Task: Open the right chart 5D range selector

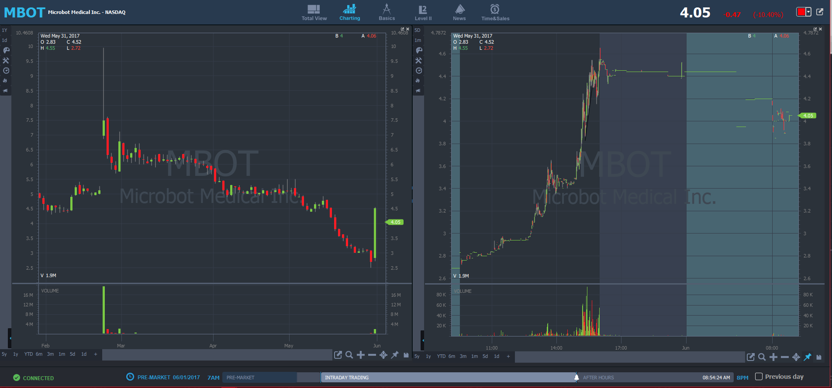Action: [x=418, y=30]
